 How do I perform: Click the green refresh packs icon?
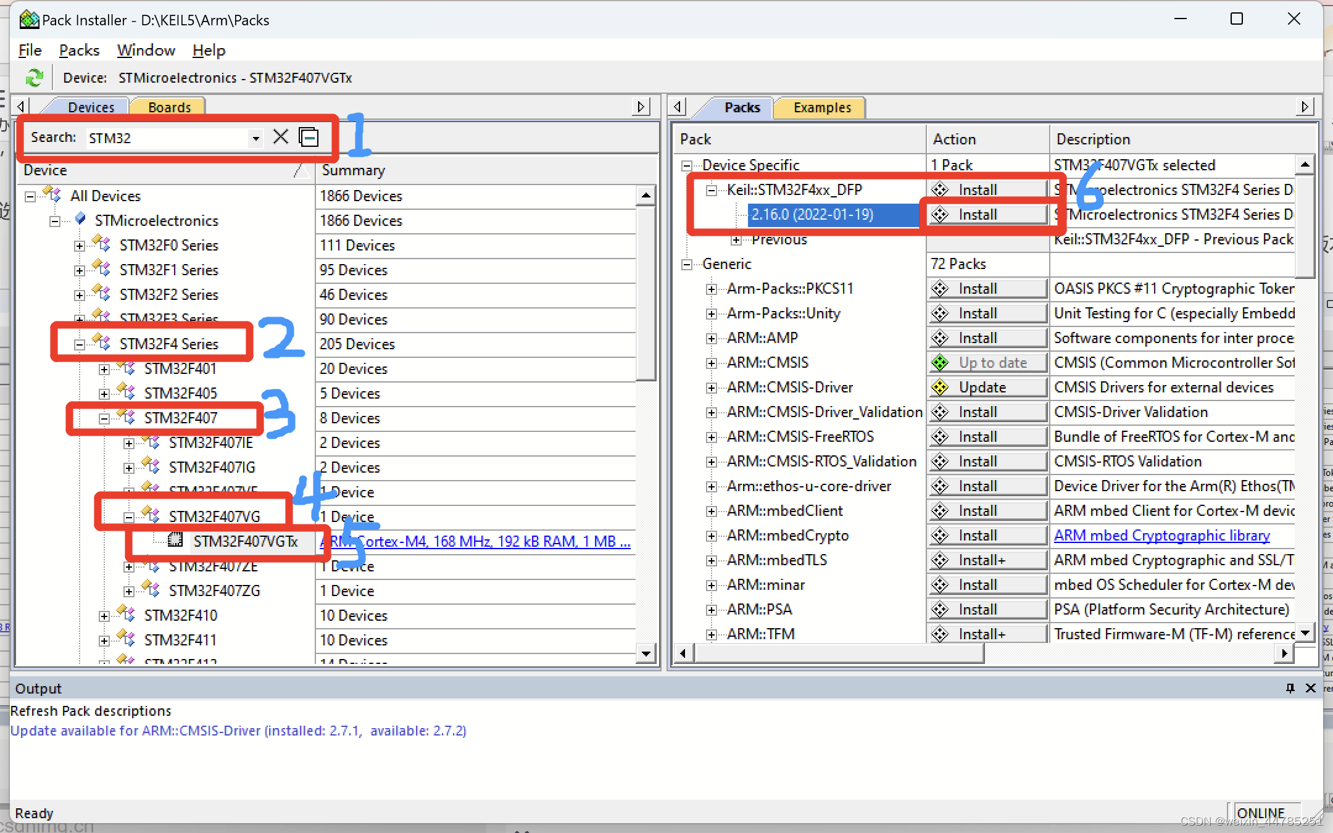34,78
